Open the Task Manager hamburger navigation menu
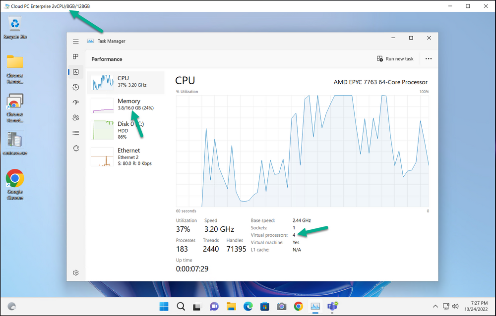496x316 pixels. click(x=75, y=42)
